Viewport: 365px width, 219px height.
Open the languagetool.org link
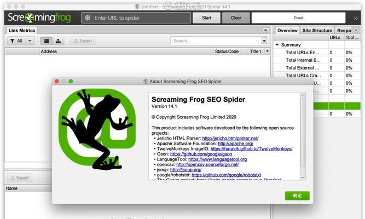click(217, 159)
